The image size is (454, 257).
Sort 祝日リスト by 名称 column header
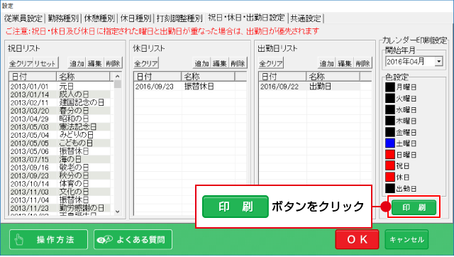tap(83, 77)
